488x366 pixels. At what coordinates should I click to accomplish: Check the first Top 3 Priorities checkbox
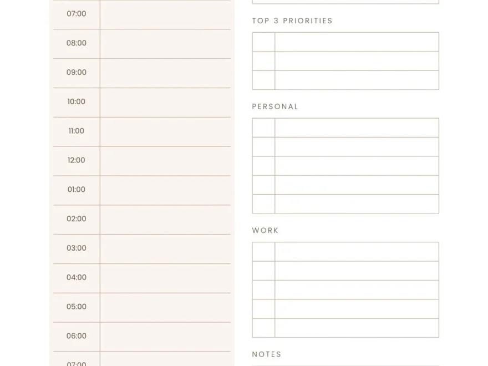(x=263, y=42)
